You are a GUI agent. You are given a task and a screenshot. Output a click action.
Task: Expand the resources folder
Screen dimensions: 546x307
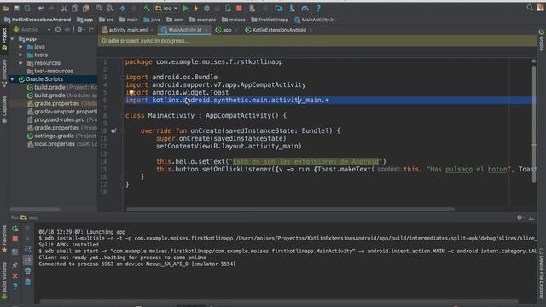[x=20, y=63]
